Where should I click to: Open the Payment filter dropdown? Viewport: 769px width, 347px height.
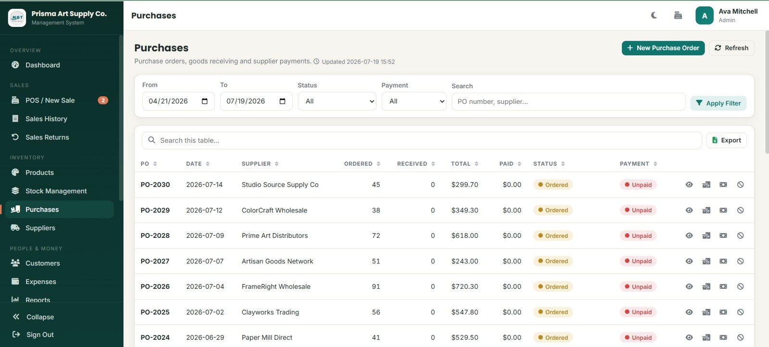tap(414, 101)
